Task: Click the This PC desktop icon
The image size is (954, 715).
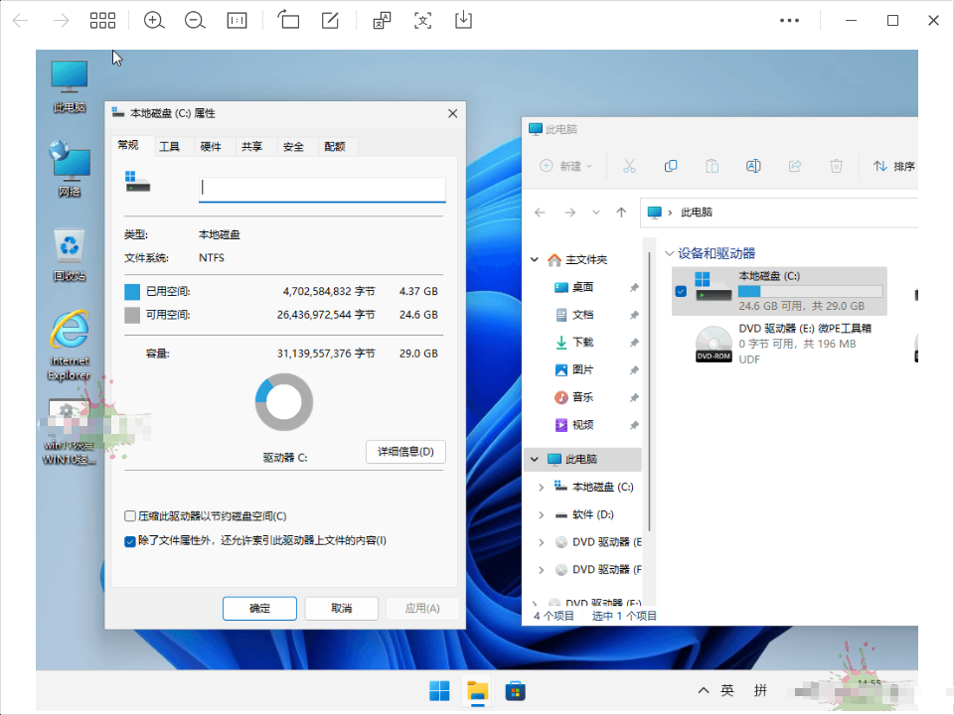Action: point(70,86)
